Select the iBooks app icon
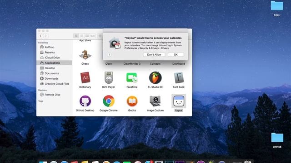 coord(132,101)
